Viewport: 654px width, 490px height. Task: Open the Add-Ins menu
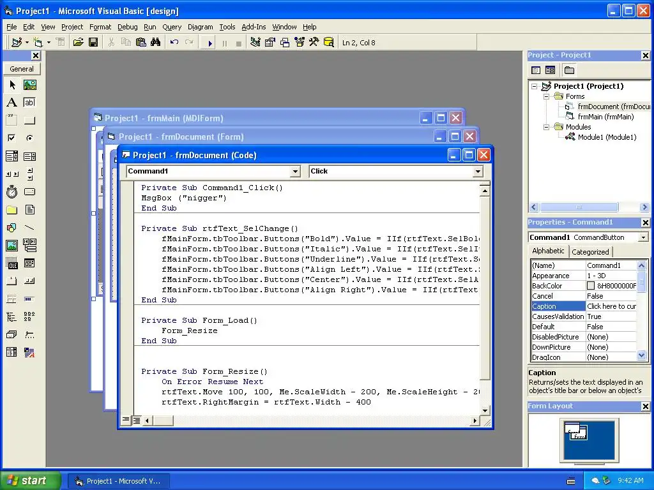point(254,27)
